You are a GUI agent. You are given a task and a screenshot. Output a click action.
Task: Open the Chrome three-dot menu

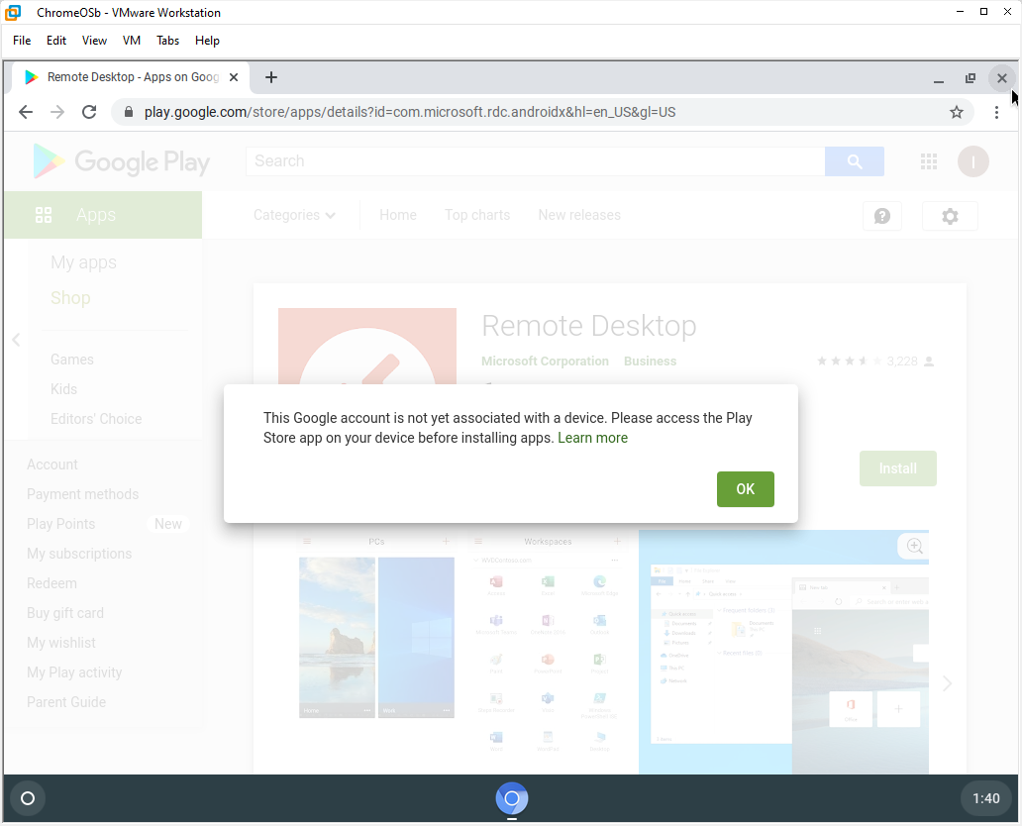point(996,112)
